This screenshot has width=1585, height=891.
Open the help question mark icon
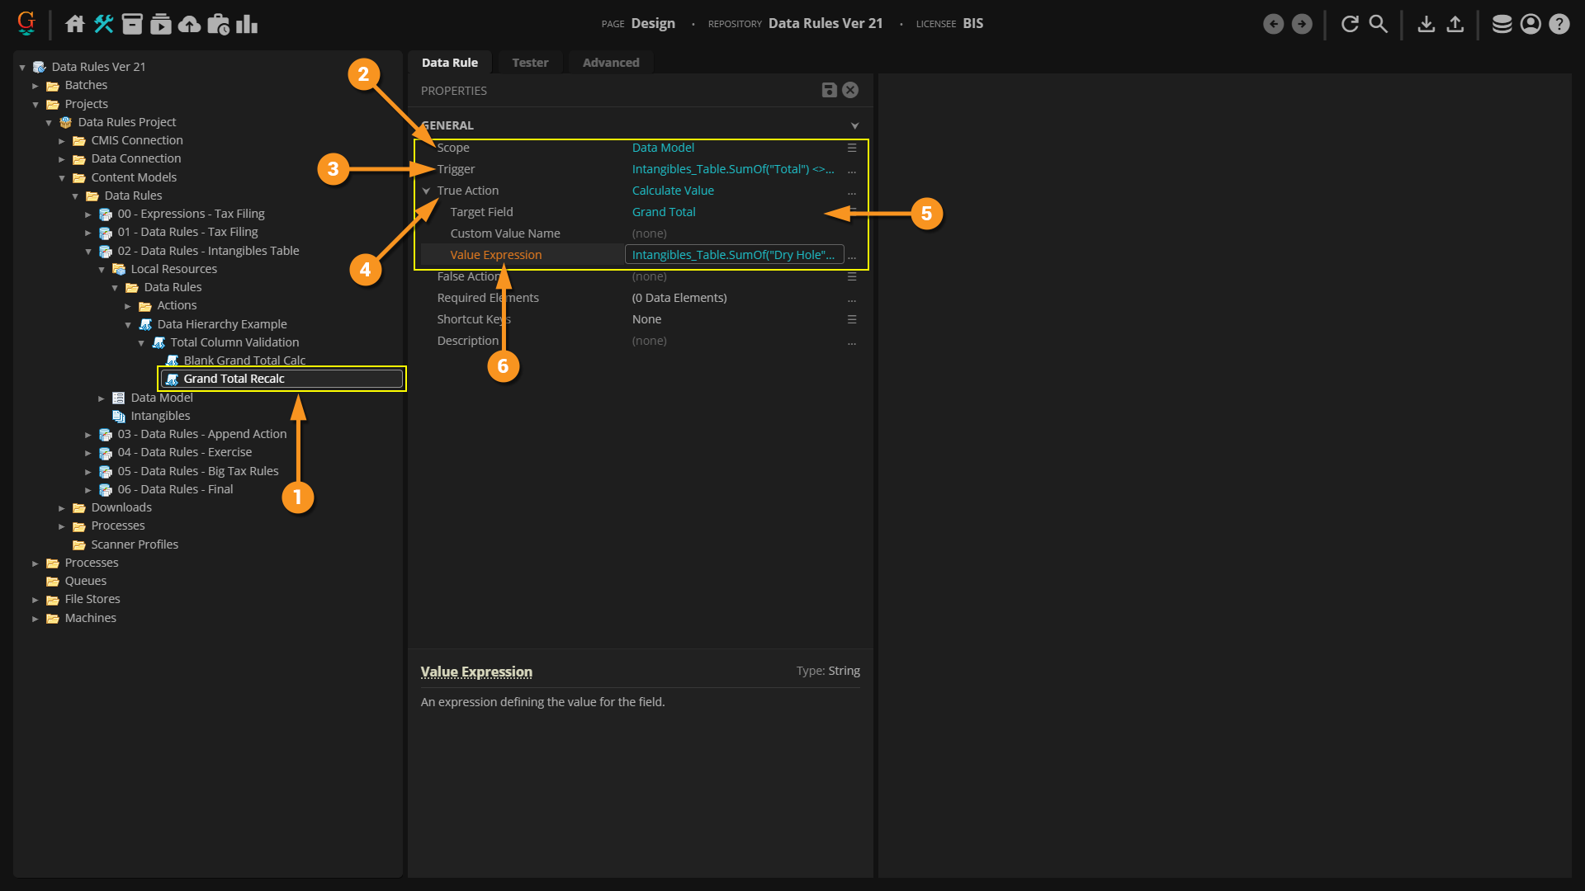[x=1559, y=24]
